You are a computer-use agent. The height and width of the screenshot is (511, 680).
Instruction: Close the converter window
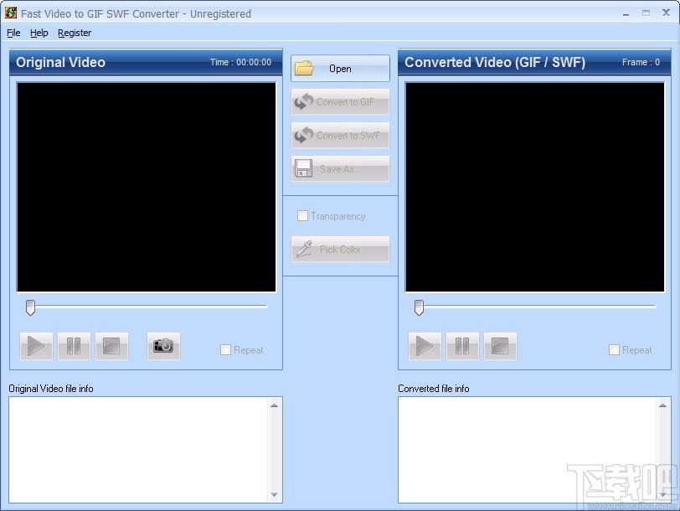click(666, 13)
